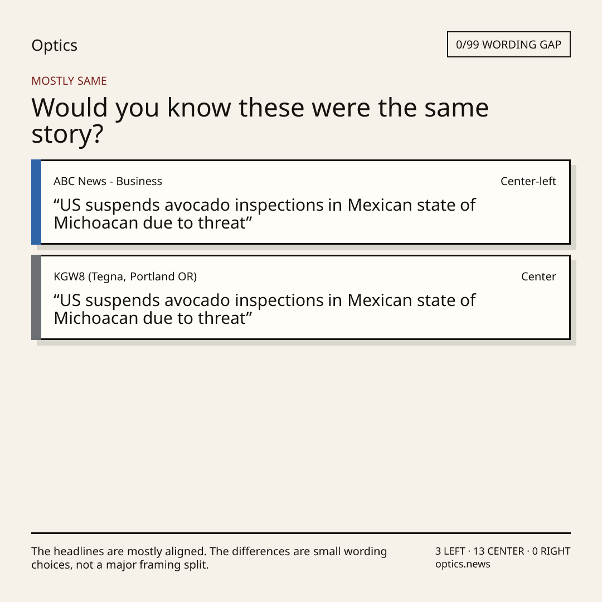Click the Center bias label
Screen dimensions: 602x602
538,276
